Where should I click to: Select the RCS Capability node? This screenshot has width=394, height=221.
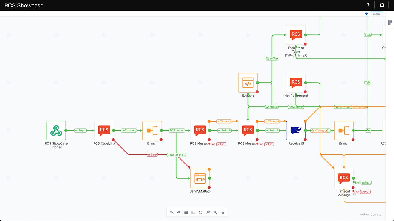click(x=104, y=131)
